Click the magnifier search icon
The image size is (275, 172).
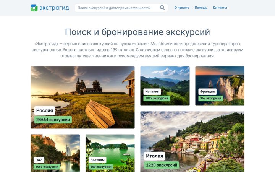[162, 8]
